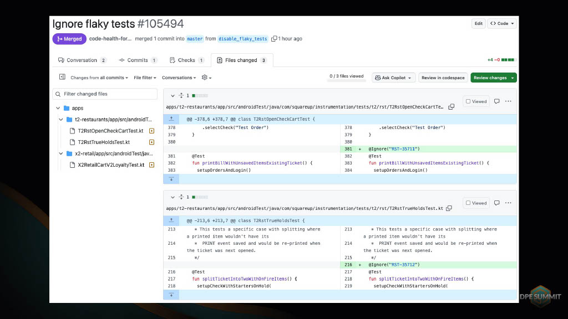
Task: Click diffstat squares on T2RstOpenCheckCartTest header
Action: (x=200, y=96)
